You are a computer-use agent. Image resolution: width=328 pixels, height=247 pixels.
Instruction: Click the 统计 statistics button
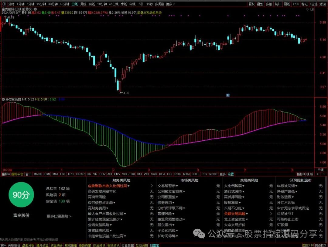click(278, 4)
